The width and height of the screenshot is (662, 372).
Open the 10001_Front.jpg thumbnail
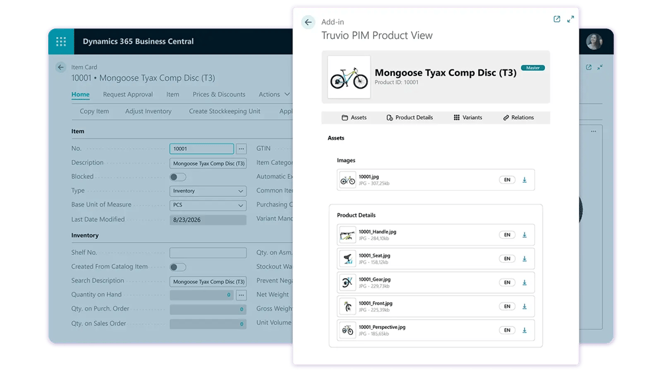pyautogui.click(x=348, y=306)
